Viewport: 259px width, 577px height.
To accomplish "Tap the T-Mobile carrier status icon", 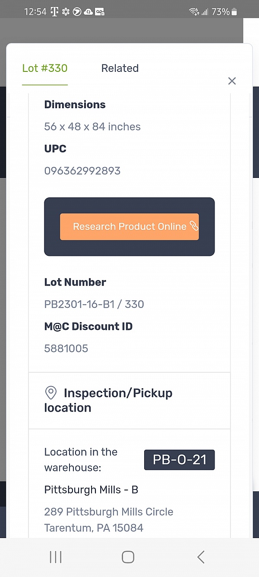I will click(54, 12).
